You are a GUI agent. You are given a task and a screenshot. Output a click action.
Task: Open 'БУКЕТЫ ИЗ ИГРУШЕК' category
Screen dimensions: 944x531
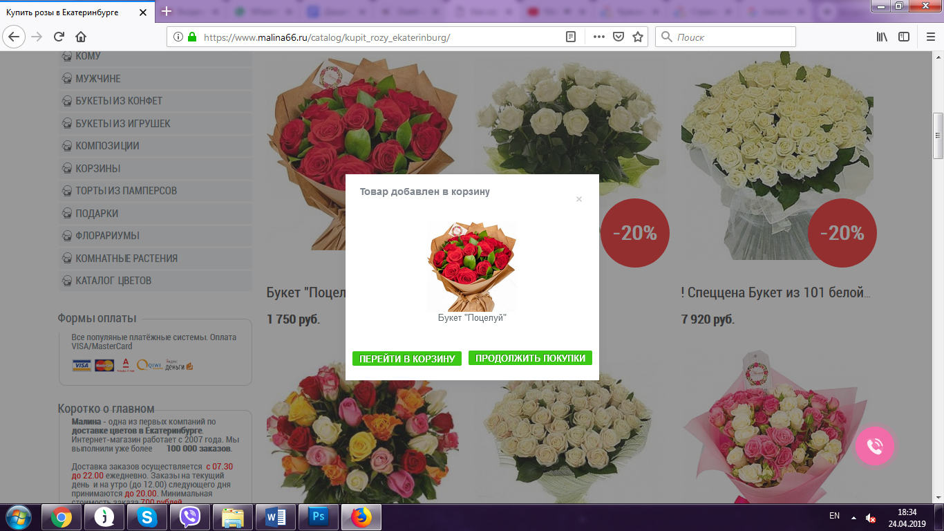155,123
